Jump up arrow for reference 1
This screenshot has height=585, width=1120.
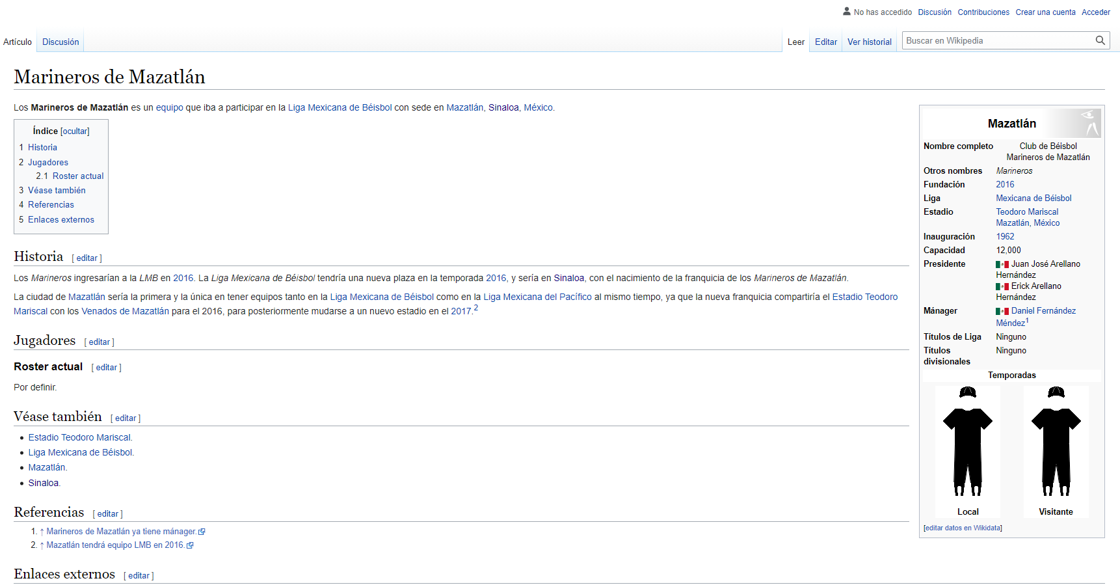tap(42, 532)
